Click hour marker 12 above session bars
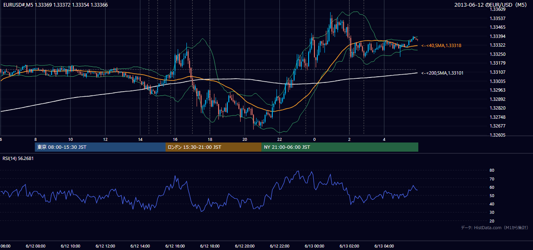The width and height of the screenshot is (533, 250). pos(106,139)
